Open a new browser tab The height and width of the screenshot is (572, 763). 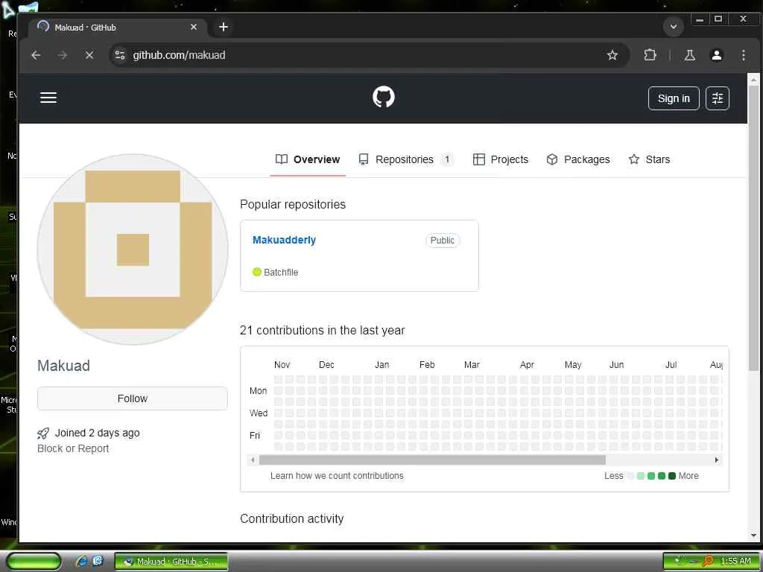224,28
